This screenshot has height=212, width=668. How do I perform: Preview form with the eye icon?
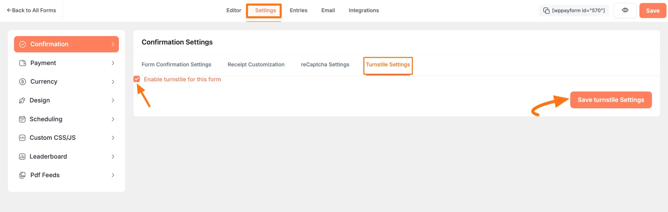click(625, 10)
